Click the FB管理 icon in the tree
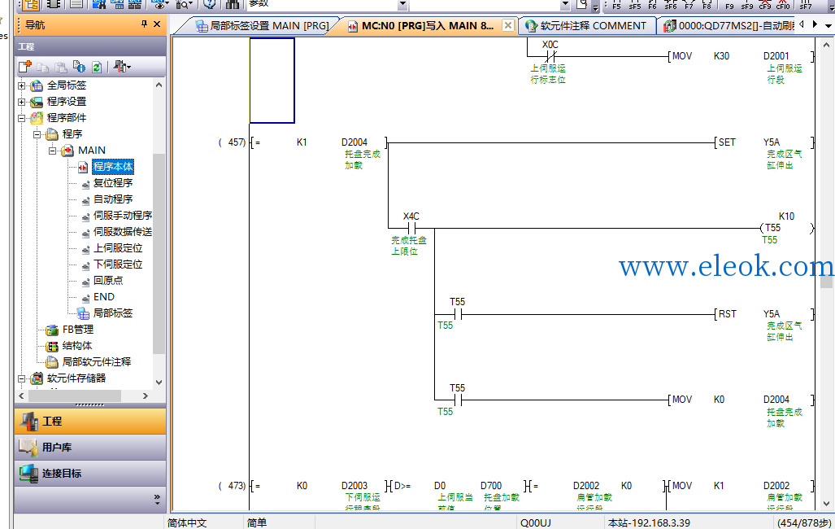 click(x=52, y=330)
